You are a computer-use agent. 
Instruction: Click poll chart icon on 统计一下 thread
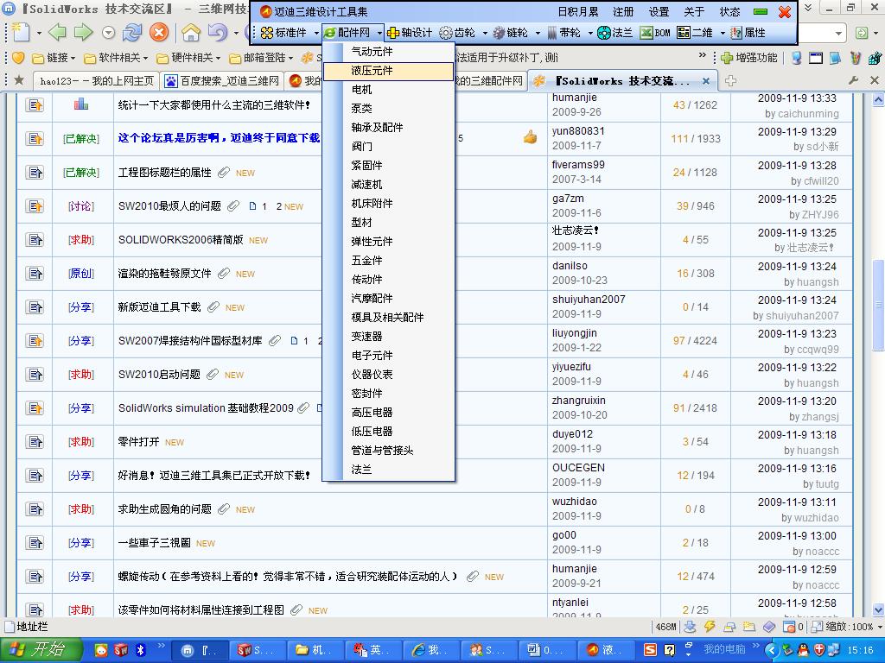pyautogui.click(x=81, y=104)
